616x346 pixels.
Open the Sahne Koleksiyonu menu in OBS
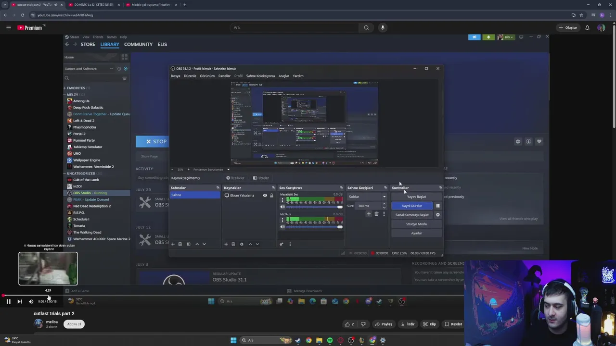click(260, 76)
